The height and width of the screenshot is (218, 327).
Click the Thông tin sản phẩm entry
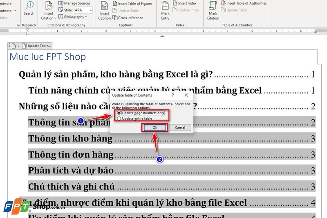click(172, 122)
